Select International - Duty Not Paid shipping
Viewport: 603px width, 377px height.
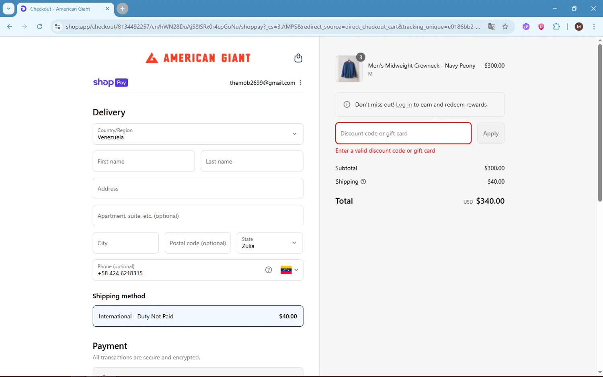click(198, 316)
